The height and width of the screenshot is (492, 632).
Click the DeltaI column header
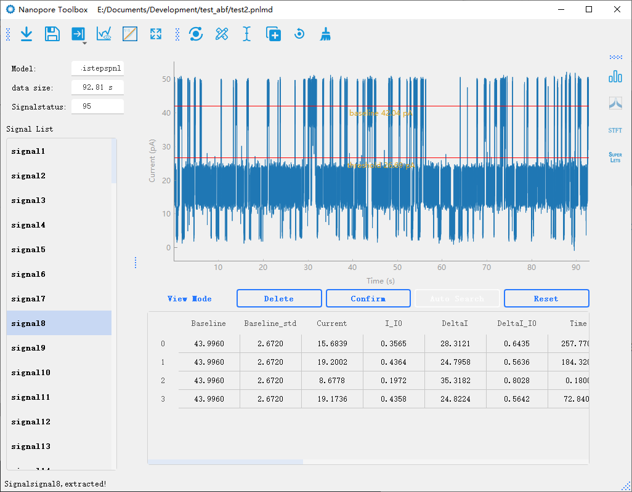point(455,323)
